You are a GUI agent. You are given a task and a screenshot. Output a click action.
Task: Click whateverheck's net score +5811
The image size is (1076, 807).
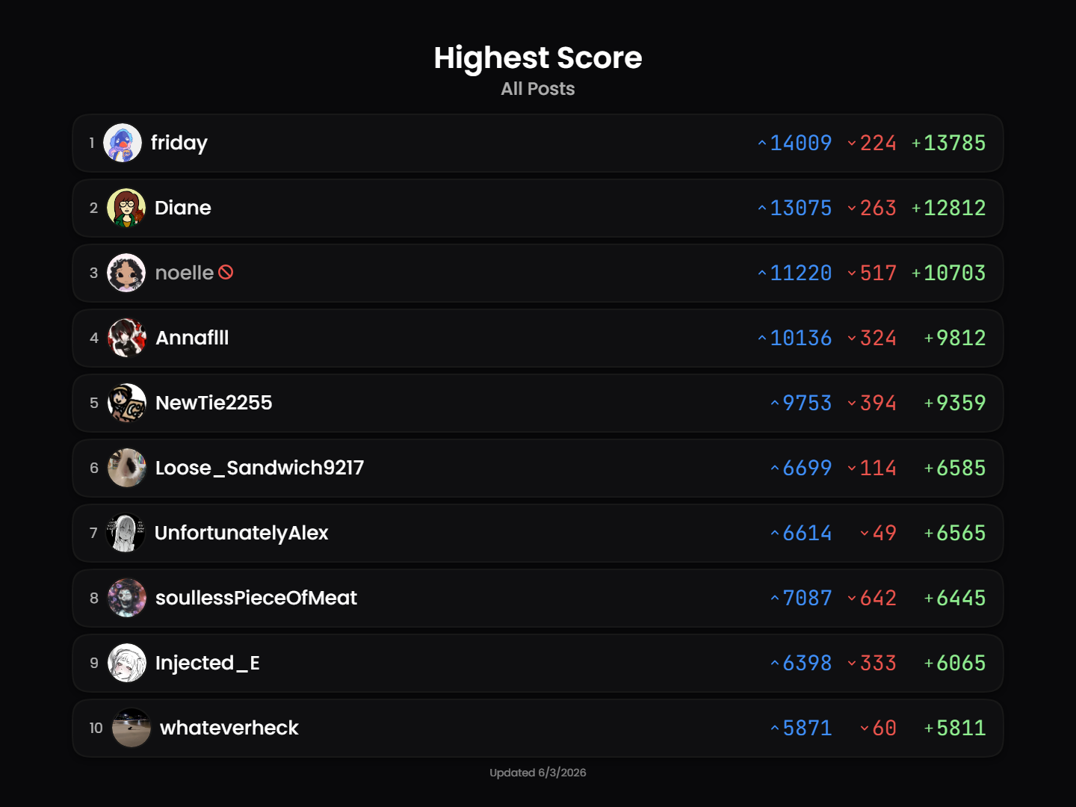(955, 728)
